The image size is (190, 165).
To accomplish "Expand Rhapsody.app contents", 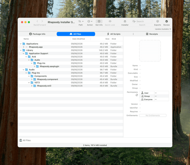I will [23, 47].
